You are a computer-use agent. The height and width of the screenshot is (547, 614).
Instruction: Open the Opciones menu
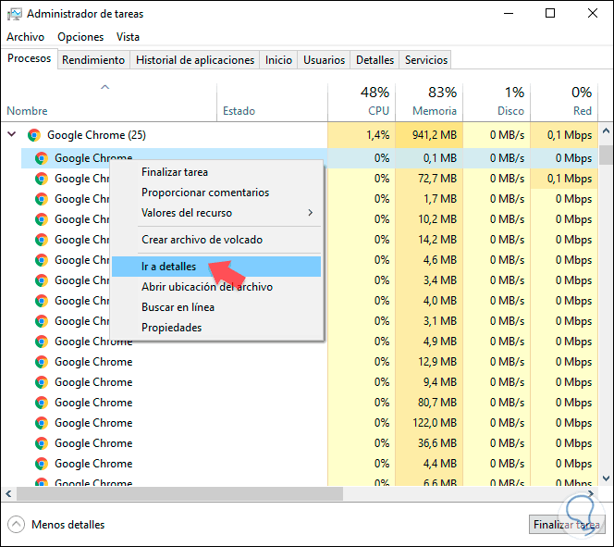pyautogui.click(x=80, y=37)
